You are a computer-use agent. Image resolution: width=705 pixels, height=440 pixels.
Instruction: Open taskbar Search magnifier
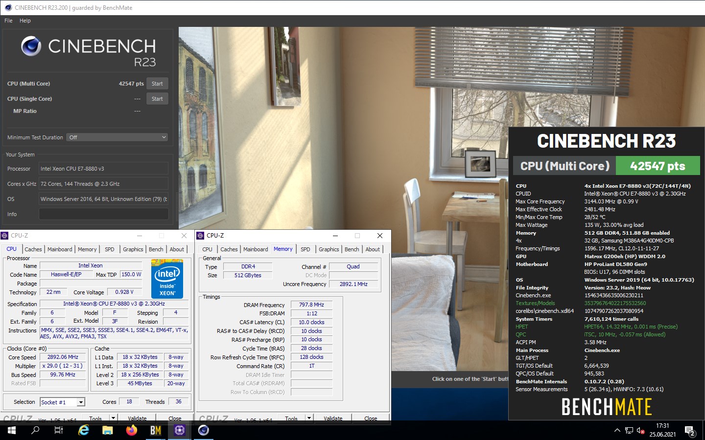point(35,430)
